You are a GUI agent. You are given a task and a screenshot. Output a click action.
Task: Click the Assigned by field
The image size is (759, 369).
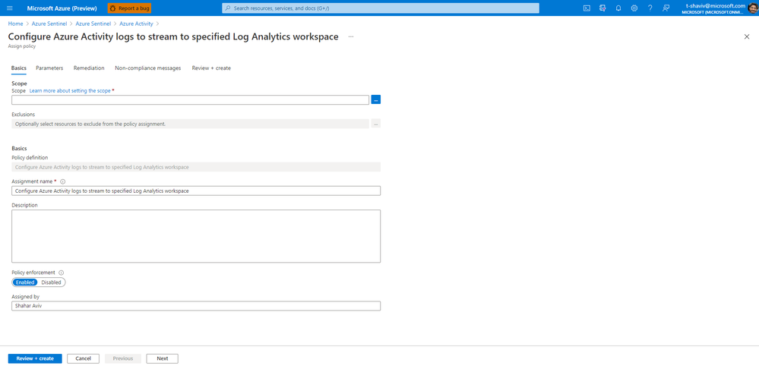[196, 306]
